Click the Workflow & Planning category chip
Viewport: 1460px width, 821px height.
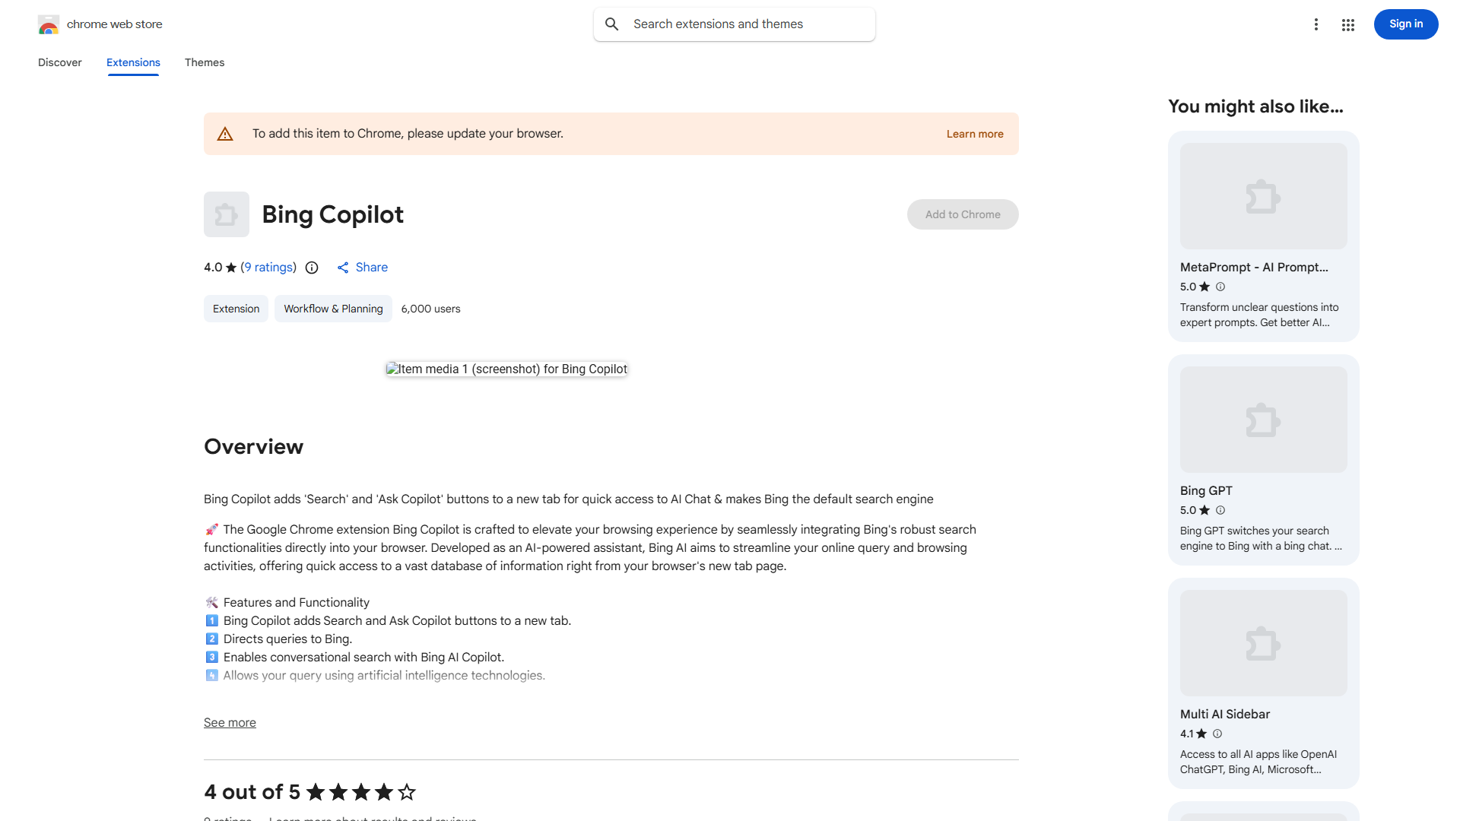tap(333, 309)
